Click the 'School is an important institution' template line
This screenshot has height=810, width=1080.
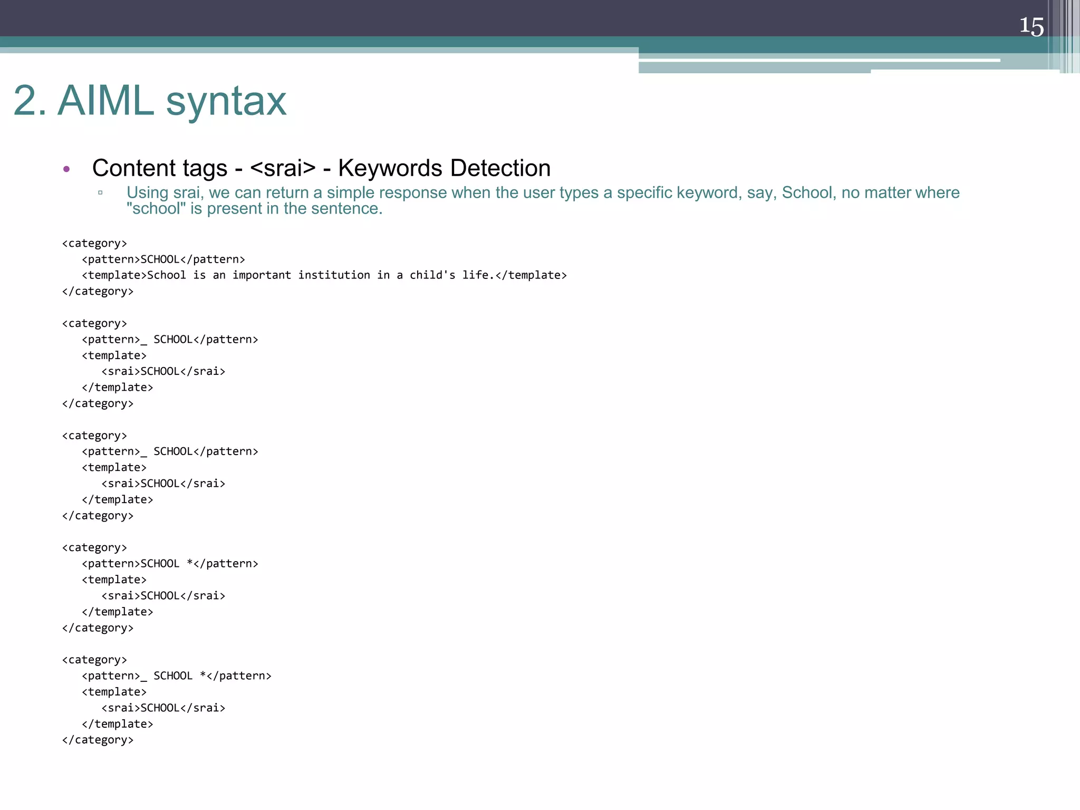click(324, 275)
